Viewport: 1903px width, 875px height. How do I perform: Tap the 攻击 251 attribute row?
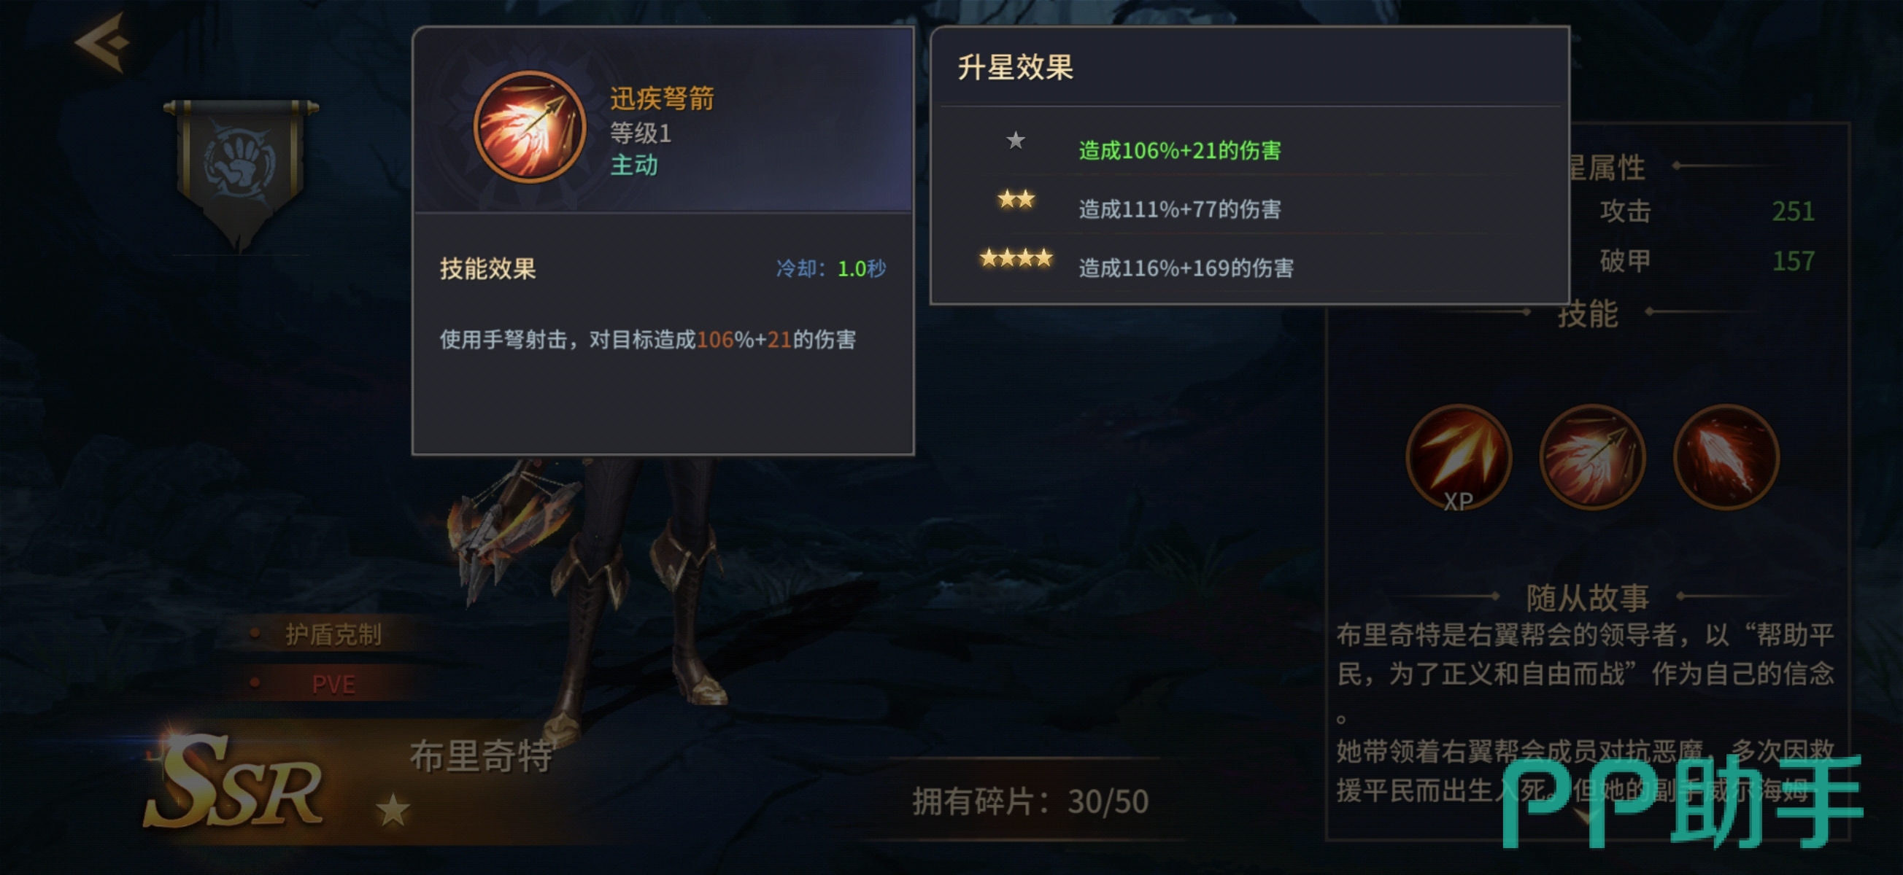[1707, 211]
